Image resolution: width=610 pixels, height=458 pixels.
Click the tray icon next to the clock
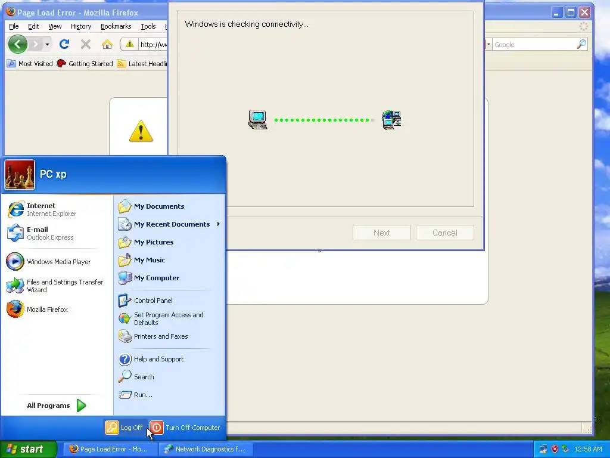point(566,449)
